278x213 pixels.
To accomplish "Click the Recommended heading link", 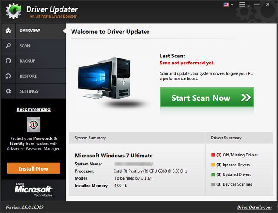I will [x=33, y=109].
